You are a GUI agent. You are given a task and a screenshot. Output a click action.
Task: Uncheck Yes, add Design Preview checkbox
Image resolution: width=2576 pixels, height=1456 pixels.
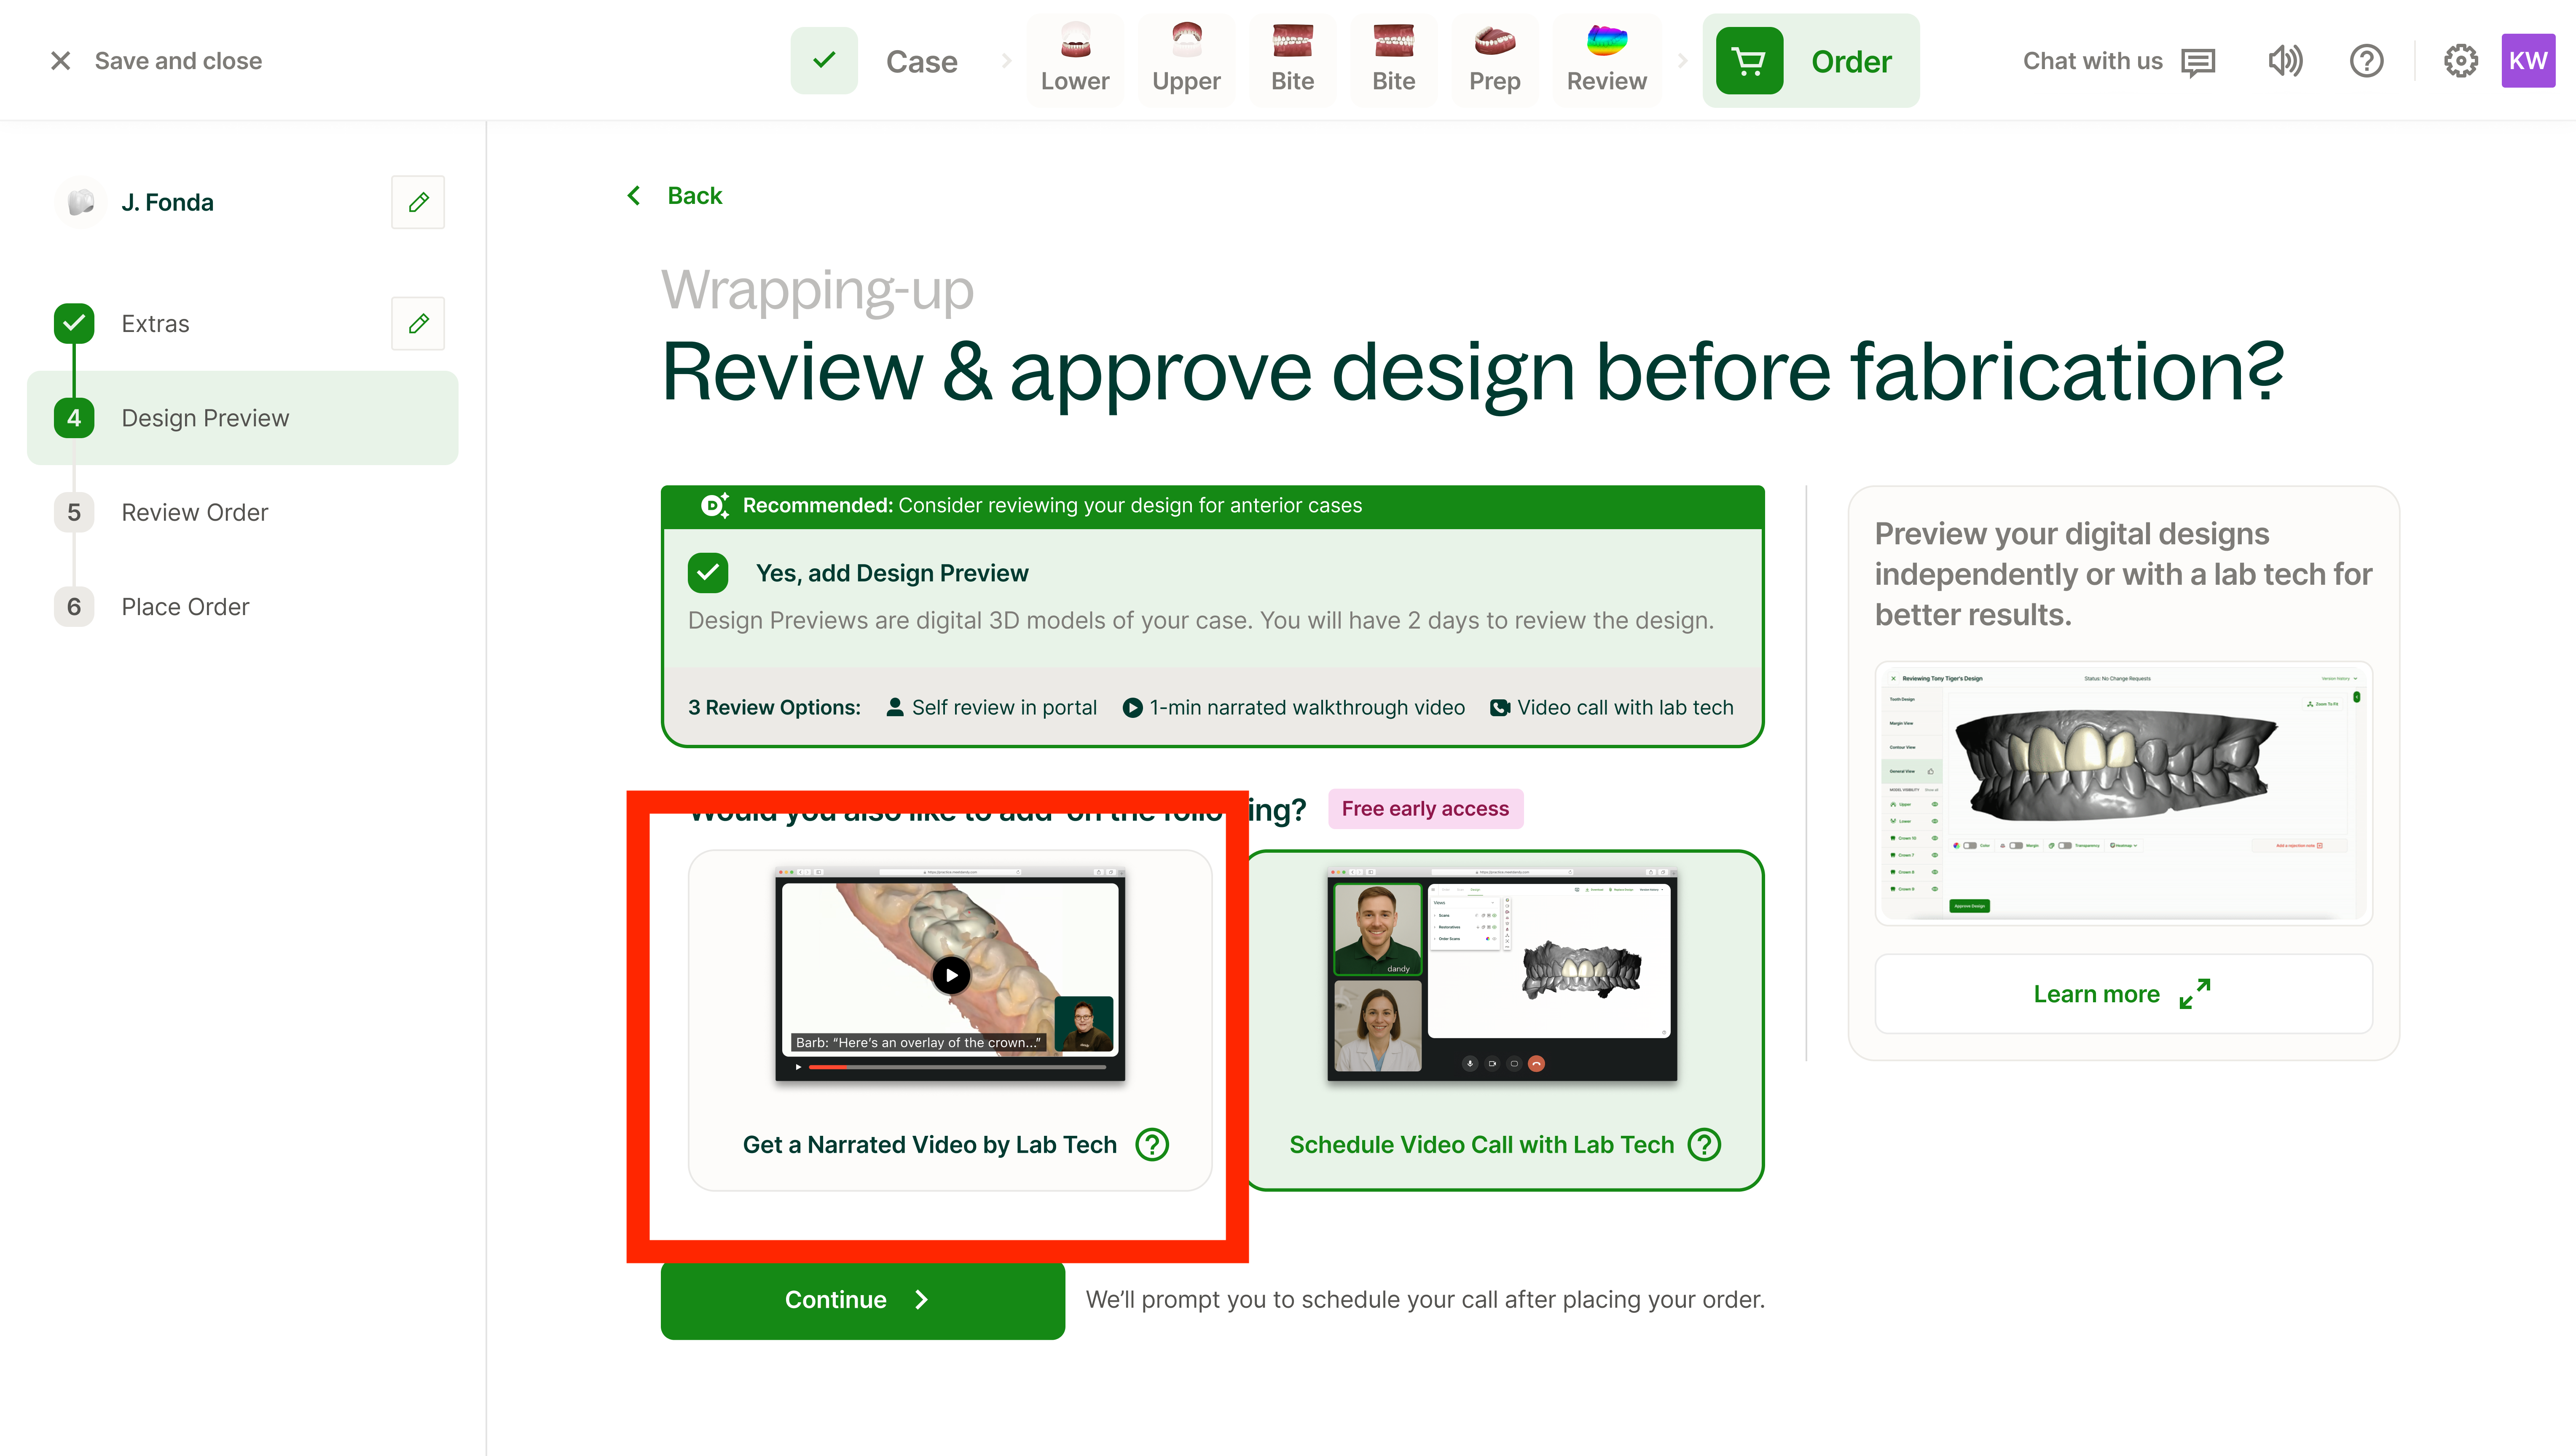coord(708,573)
